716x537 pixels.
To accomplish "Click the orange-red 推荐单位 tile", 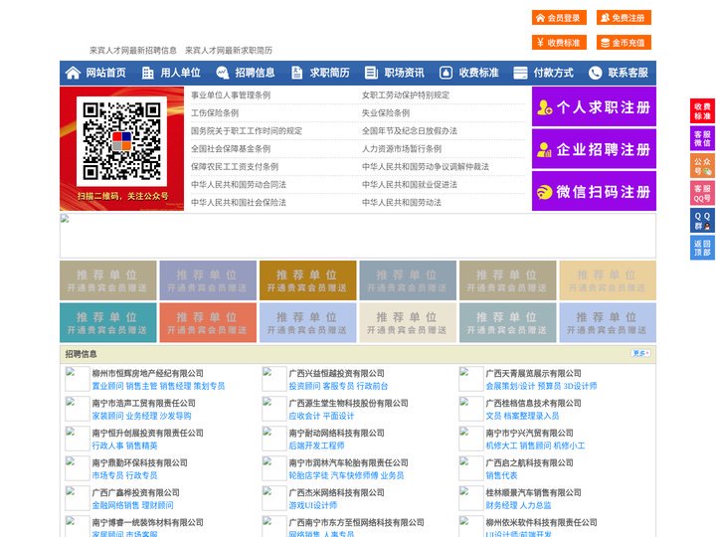I will pos(208,322).
